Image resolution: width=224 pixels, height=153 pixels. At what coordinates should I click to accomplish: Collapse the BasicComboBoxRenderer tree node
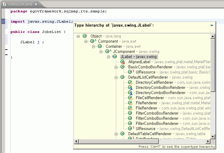pos(116,67)
